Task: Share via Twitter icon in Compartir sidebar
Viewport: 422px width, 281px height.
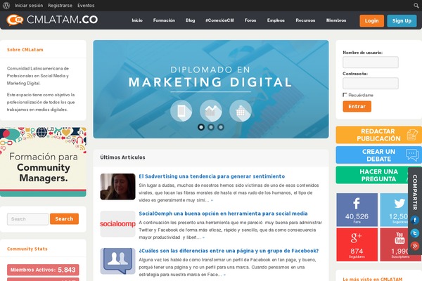Action: tap(415, 233)
